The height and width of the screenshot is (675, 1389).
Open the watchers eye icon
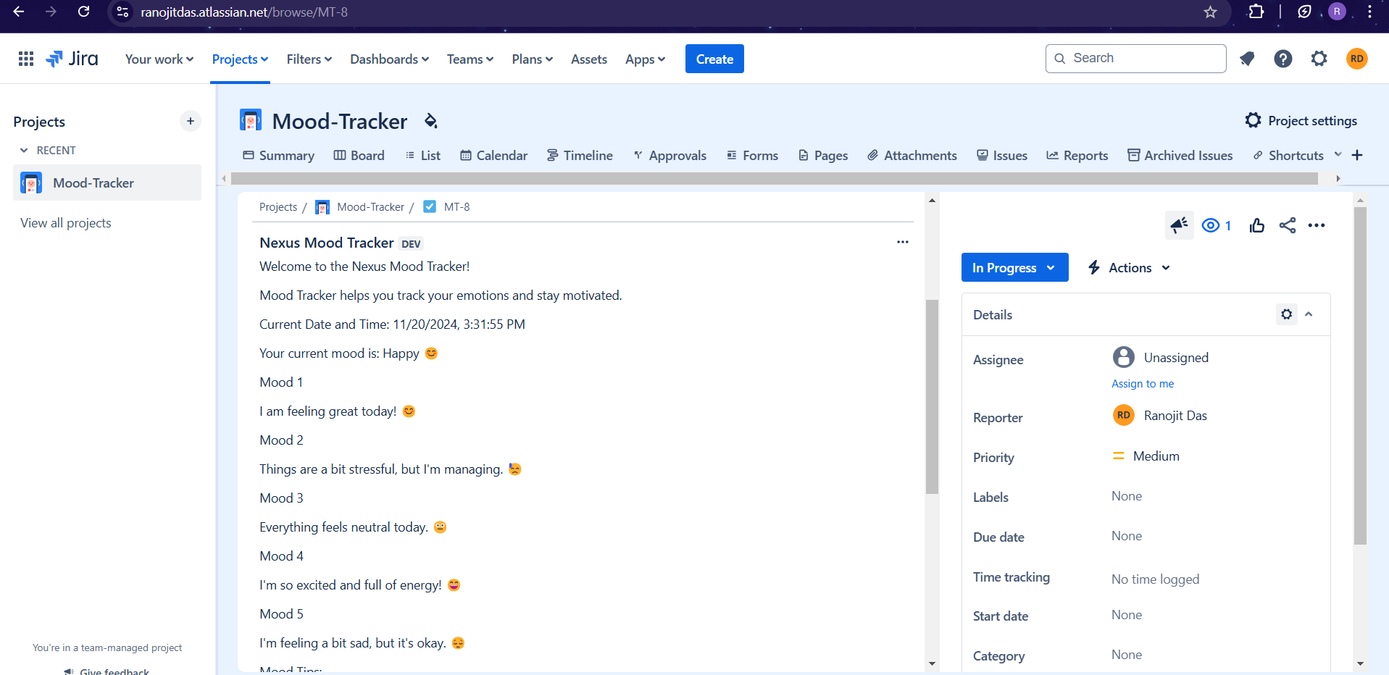pos(1210,225)
